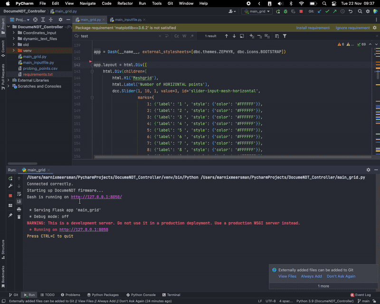The image size is (380, 304).
Task: Toggle regex option in search bar
Action: 192,36
